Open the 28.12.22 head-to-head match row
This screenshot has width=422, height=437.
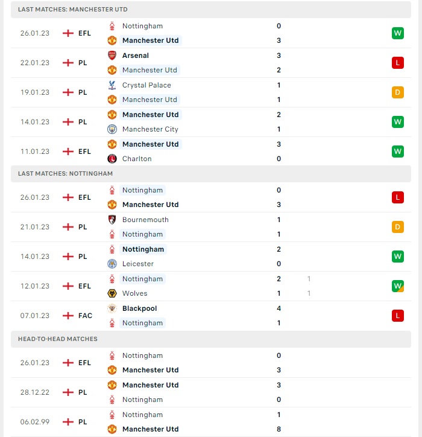click(x=211, y=392)
